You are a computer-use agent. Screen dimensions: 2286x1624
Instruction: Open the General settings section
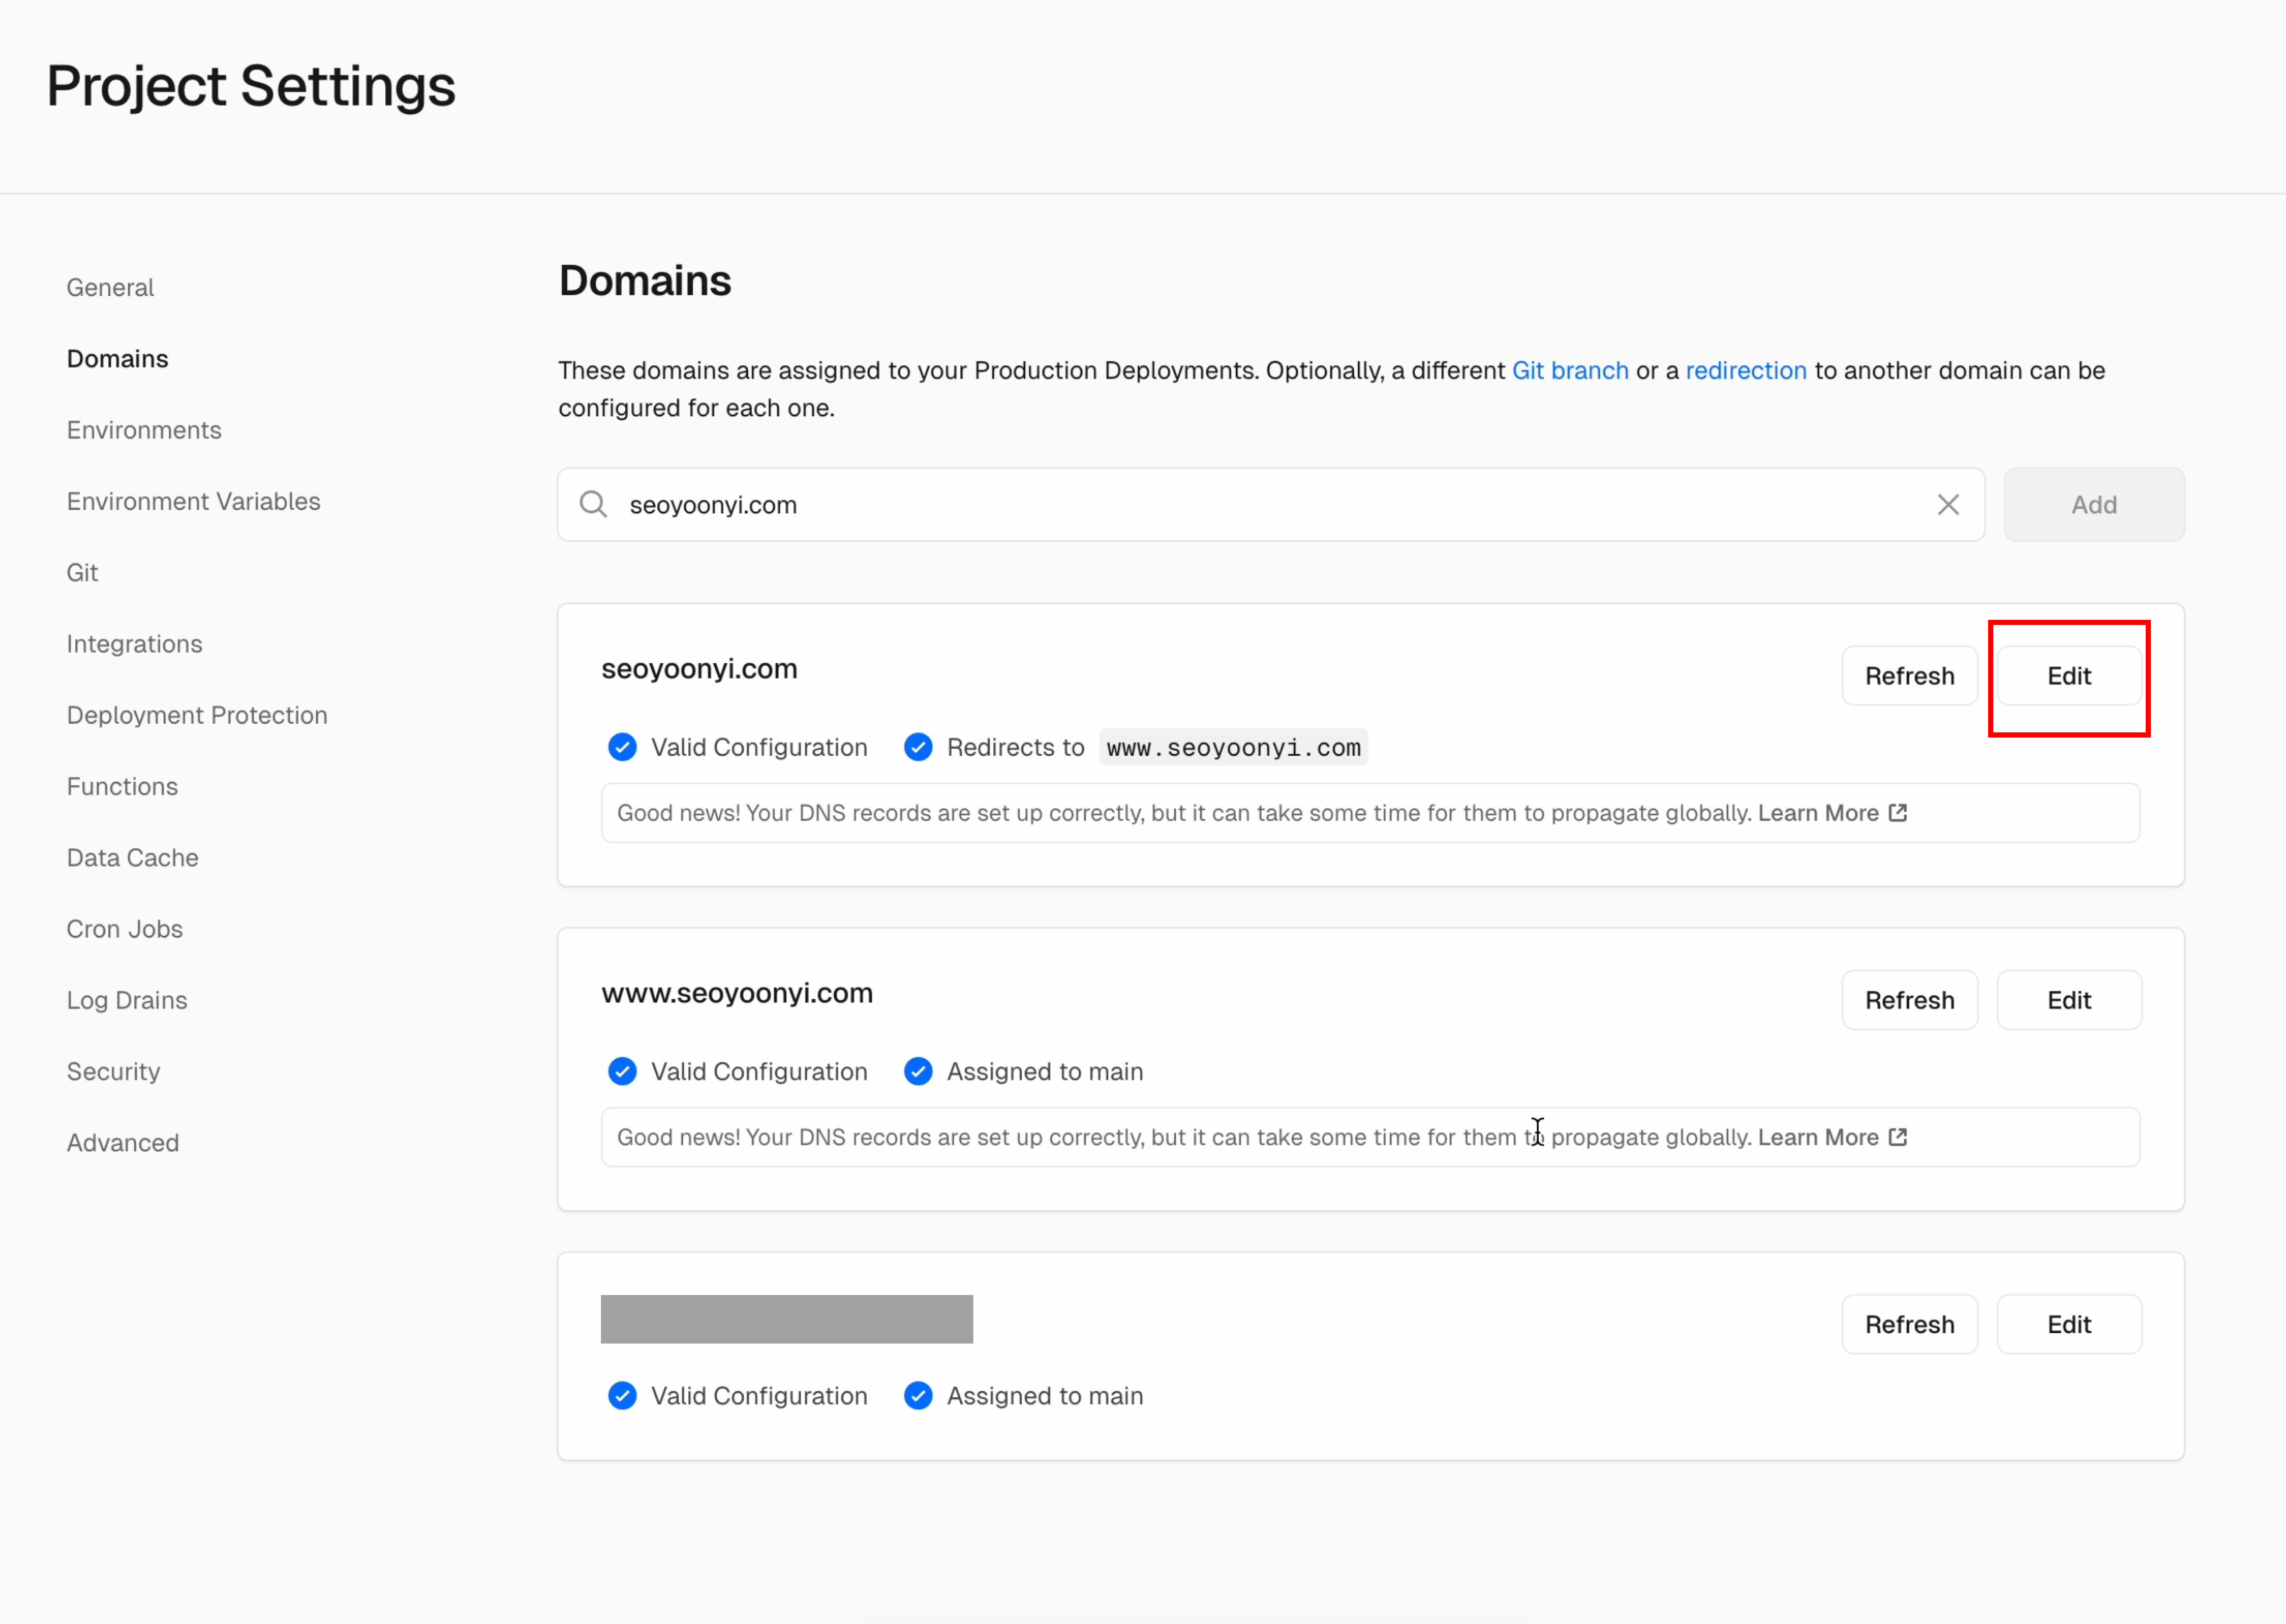[x=110, y=288]
